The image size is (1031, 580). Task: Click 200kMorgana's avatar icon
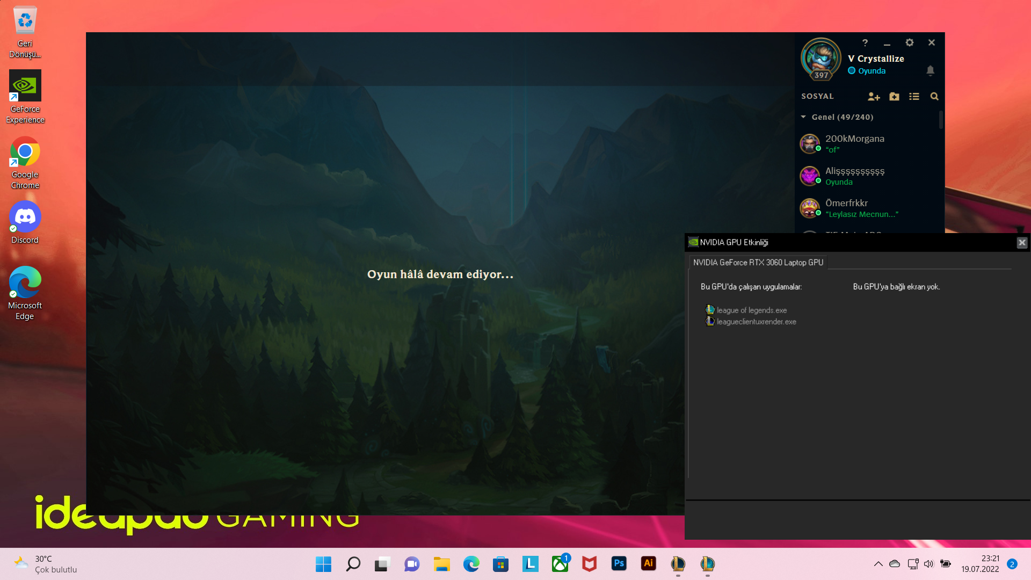coord(810,143)
